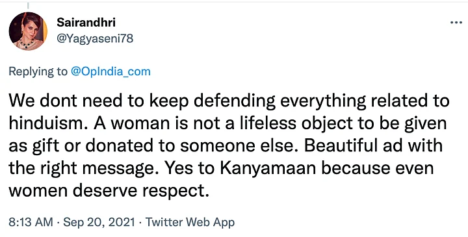Click the 'Replying to' label
Viewport: 468px width, 237px height.
tap(38, 72)
